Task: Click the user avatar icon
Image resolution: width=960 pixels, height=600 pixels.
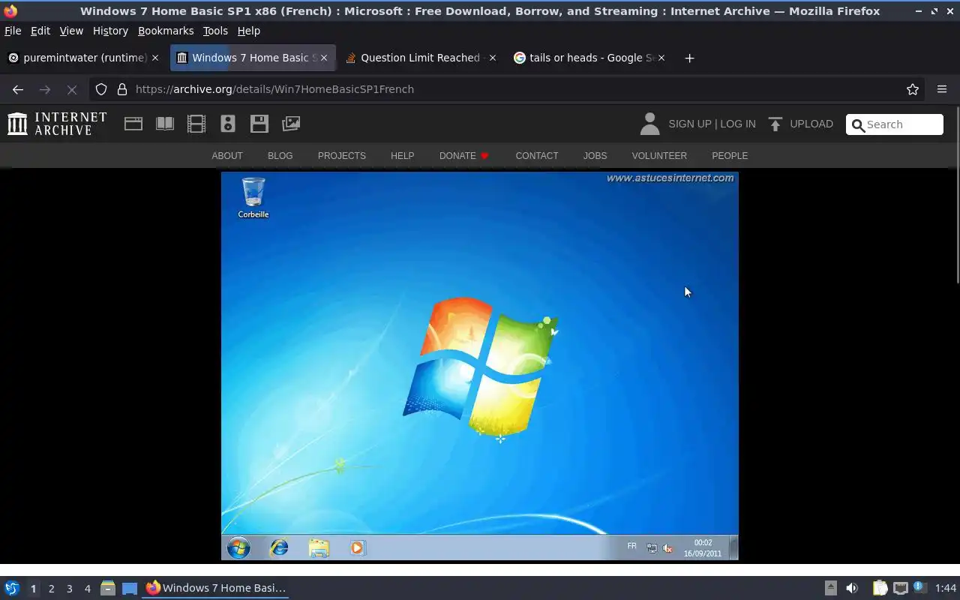Action: (649, 124)
